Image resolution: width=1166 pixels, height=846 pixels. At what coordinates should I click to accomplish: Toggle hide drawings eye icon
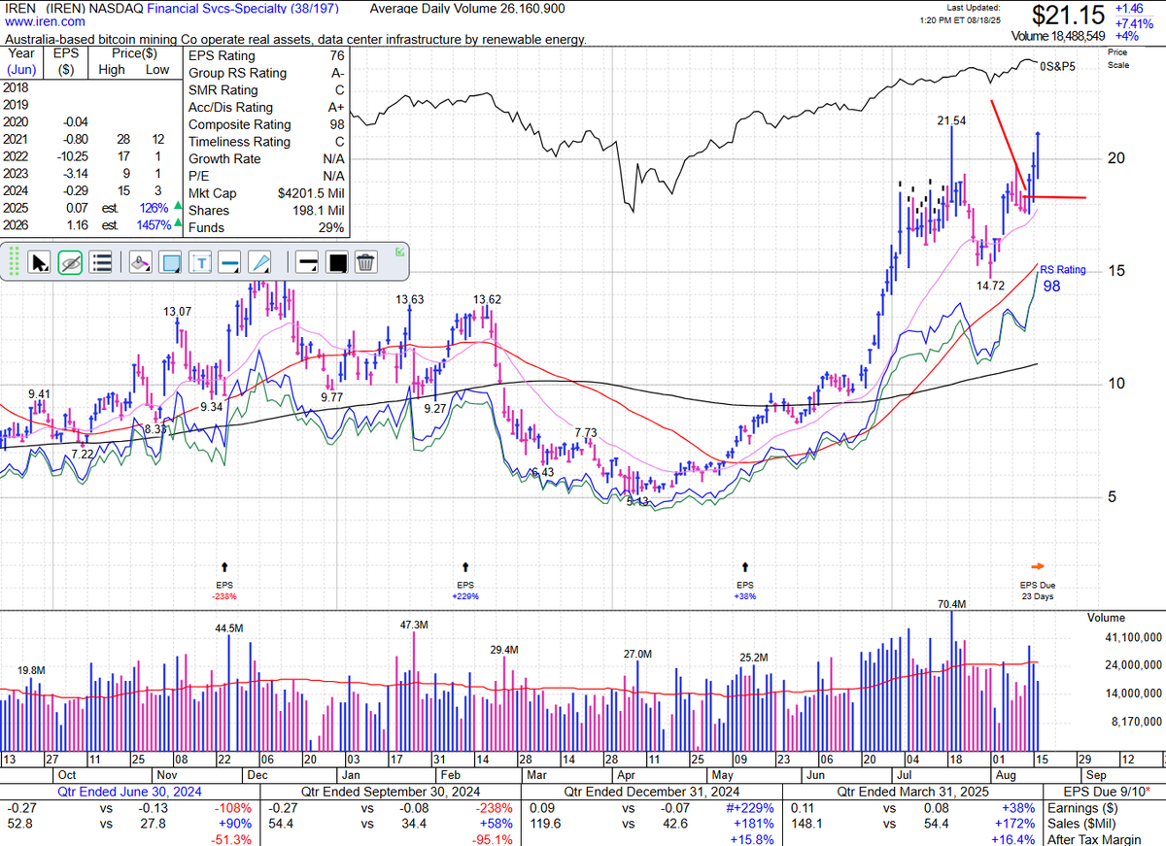[x=69, y=262]
